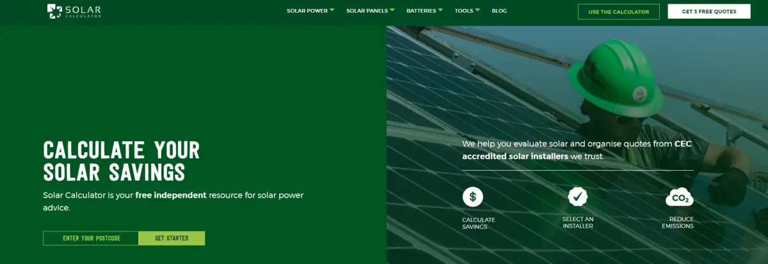Expand the Solar Power dropdown arrow
Viewport: 768px width, 264px height.
tap(332, 10)
